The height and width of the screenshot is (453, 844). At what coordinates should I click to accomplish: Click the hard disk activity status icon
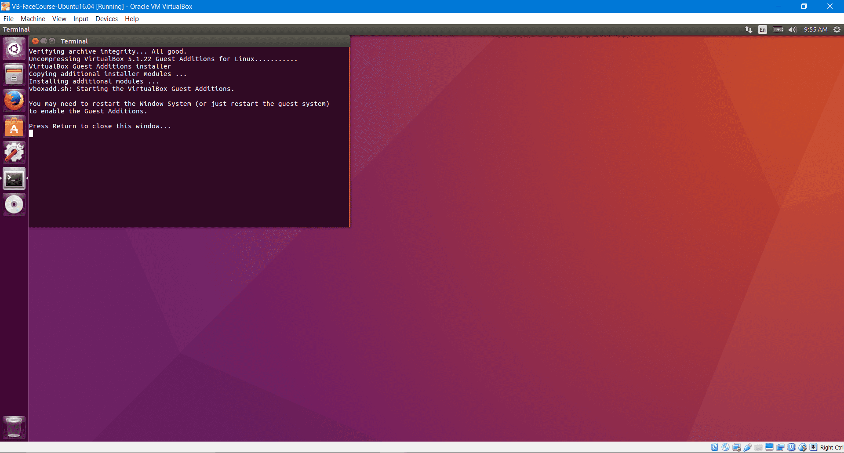pyautogui.click(x=714, y=447)
